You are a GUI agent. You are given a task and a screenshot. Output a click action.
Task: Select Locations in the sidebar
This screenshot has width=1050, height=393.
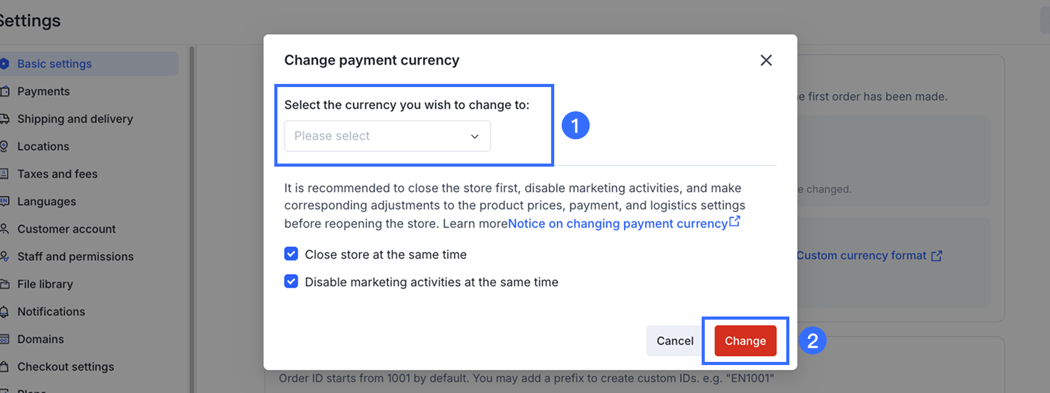pos(43,147)
